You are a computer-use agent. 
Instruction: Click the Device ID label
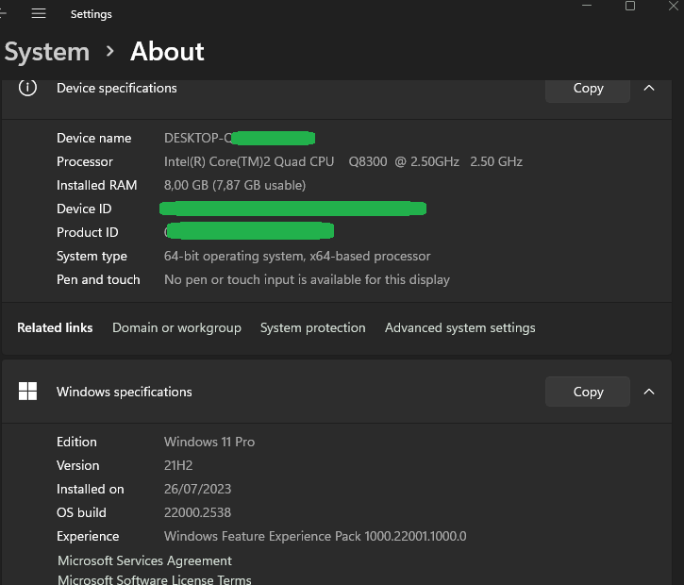pos(84,209)
